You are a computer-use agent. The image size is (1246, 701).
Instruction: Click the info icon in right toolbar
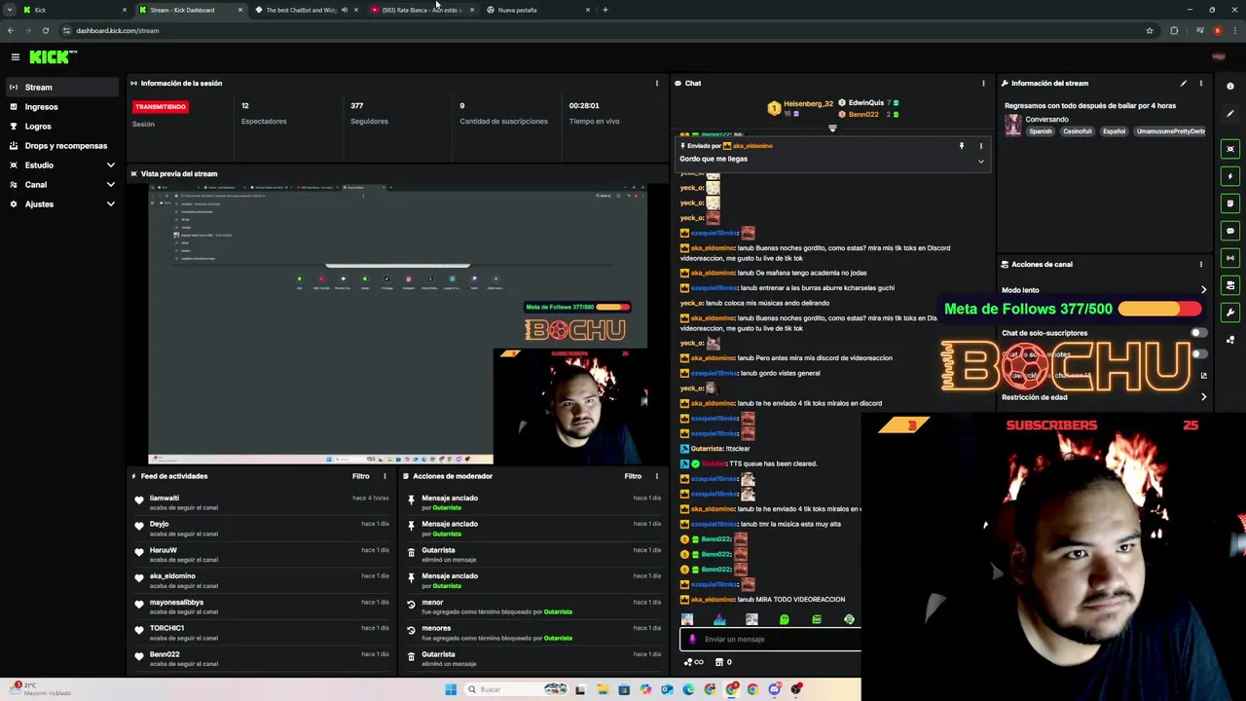(x=1230, y=87)
